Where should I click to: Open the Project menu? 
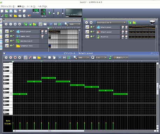[x=8, y=6]
